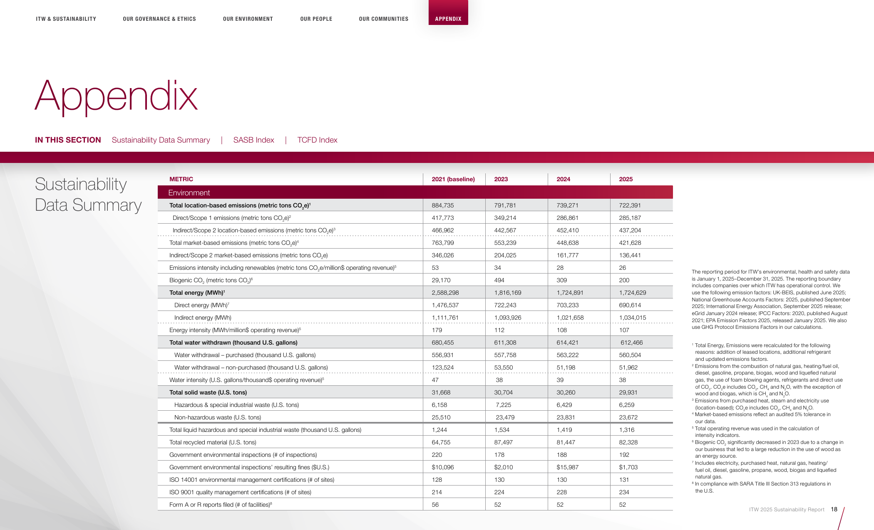Select the Environment section header row

click(x=415, y=192)
